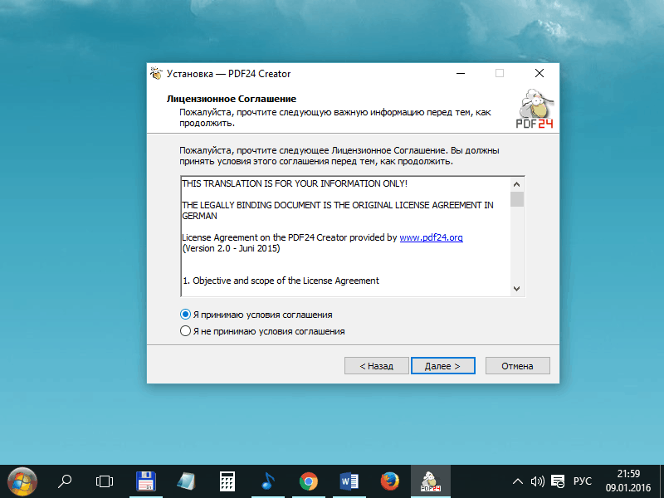Click the installer sheep icon in title bar
The image size is (664, 498).
156,74
